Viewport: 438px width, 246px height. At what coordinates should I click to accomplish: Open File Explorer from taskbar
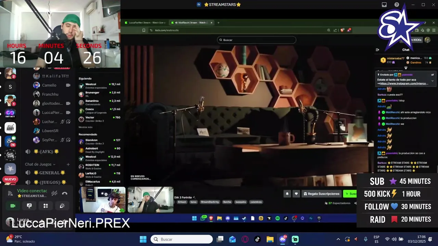point(270,239)
